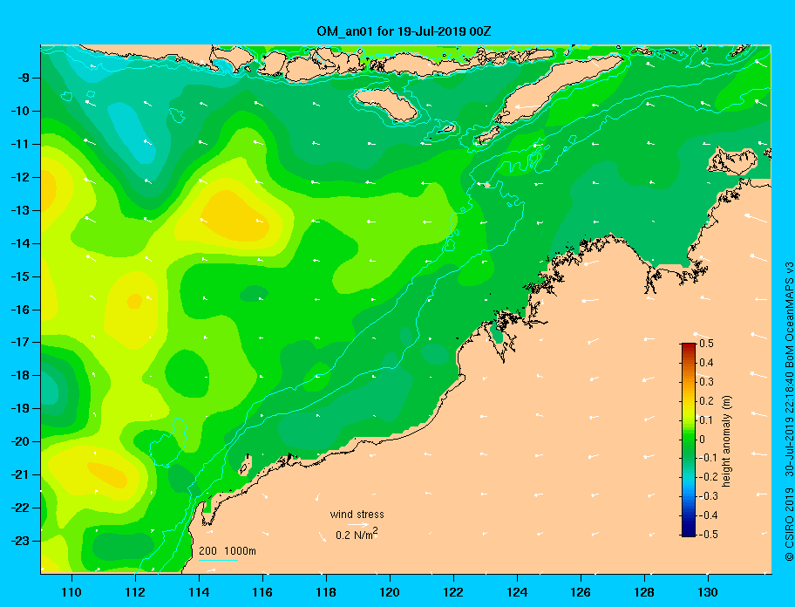The image size is (795, 607).
Task: Click latitude label -9 on the axis
Action: (23, 78)
